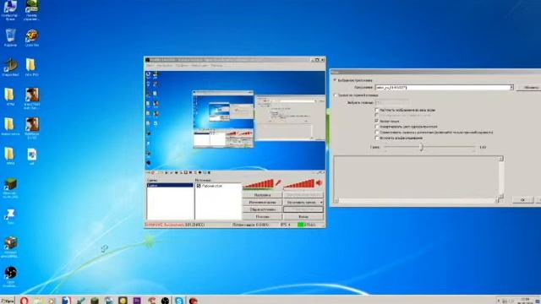
Task: Click the black OBS icon in the taskbar
Action: pyautogui.click(x=166, y=301)
